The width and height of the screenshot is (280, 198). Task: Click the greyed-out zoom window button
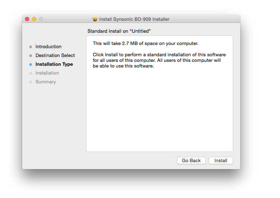coord(41,19)
